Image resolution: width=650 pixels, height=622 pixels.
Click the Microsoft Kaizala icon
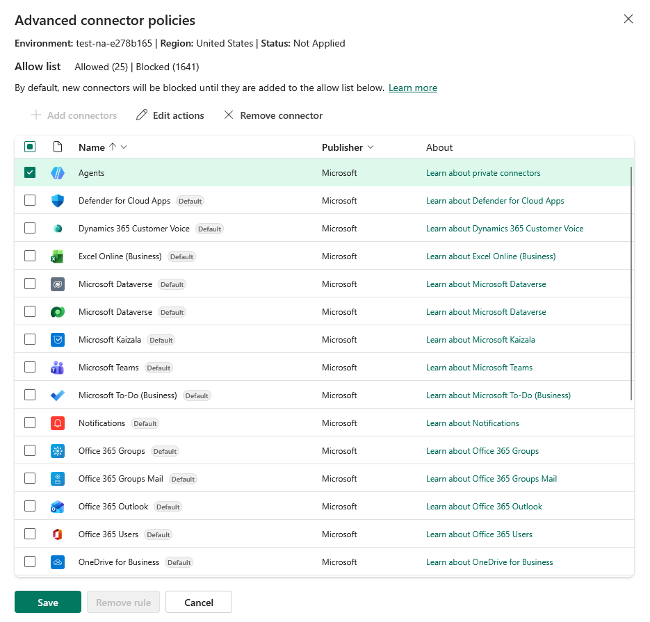coord(58,339)
